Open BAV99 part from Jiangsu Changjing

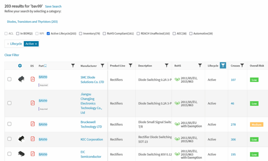tap(43, 101)
